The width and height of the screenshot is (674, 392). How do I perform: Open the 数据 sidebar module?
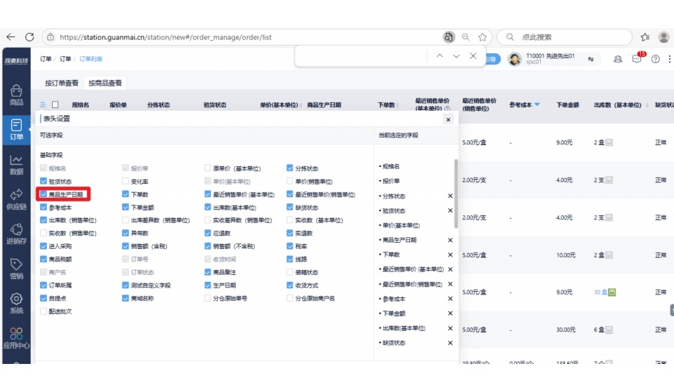(16, 165)
